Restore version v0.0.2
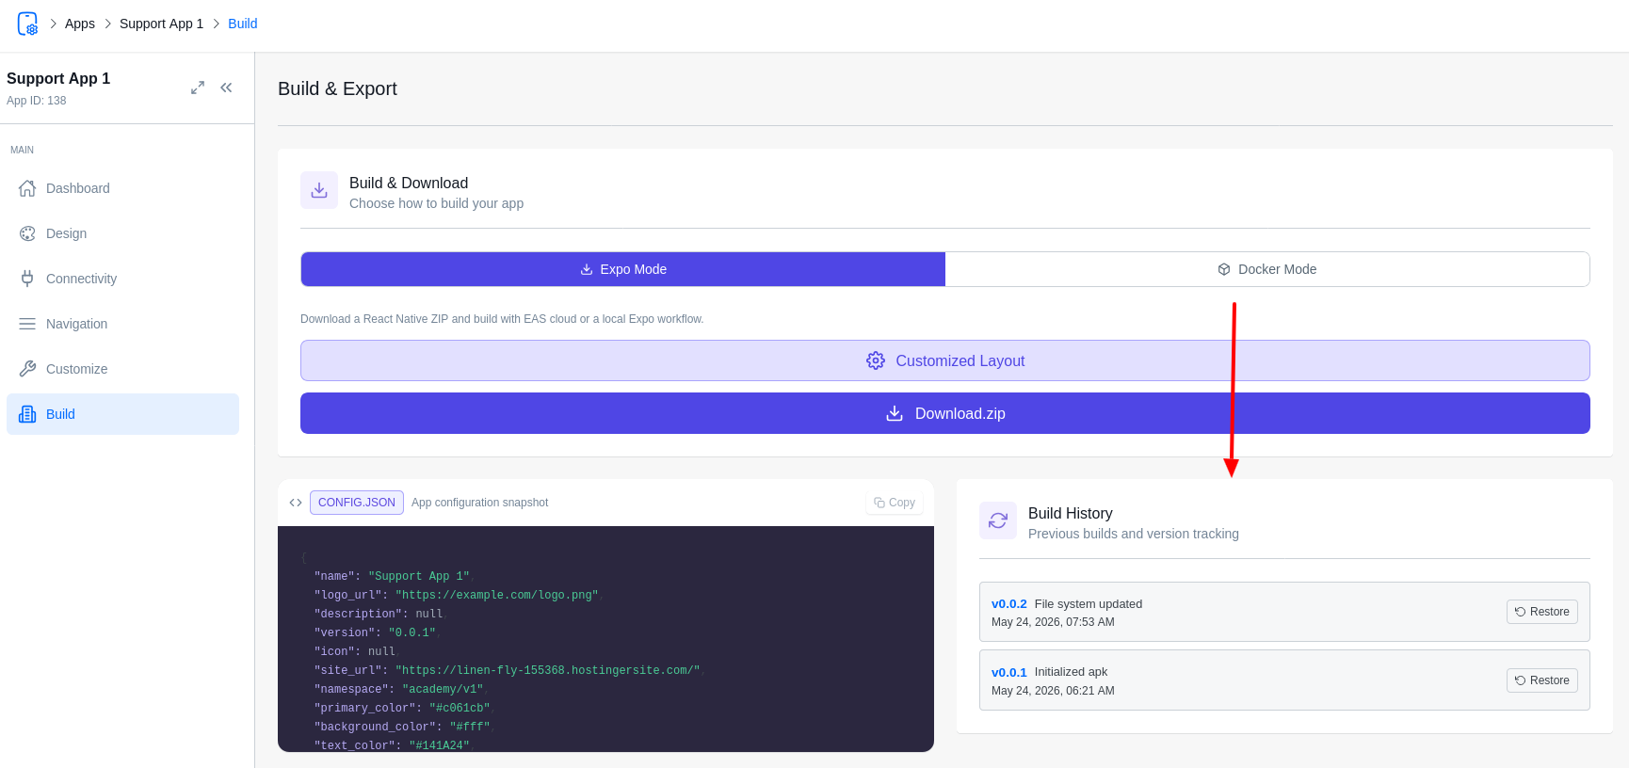Screen dimensions: 1629x768 [1542, 612]
